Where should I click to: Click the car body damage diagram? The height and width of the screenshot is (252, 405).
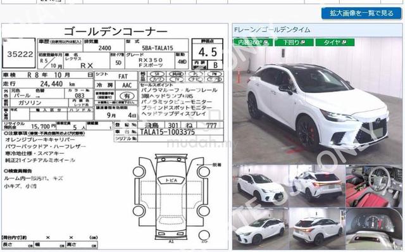(171, 198)
